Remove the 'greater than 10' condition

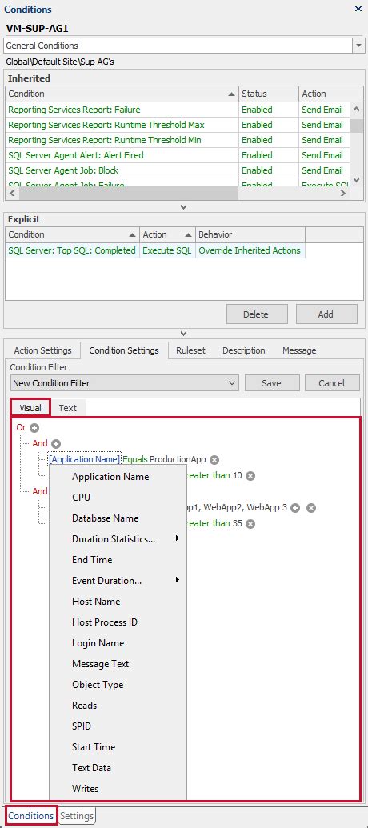[250, 476]
